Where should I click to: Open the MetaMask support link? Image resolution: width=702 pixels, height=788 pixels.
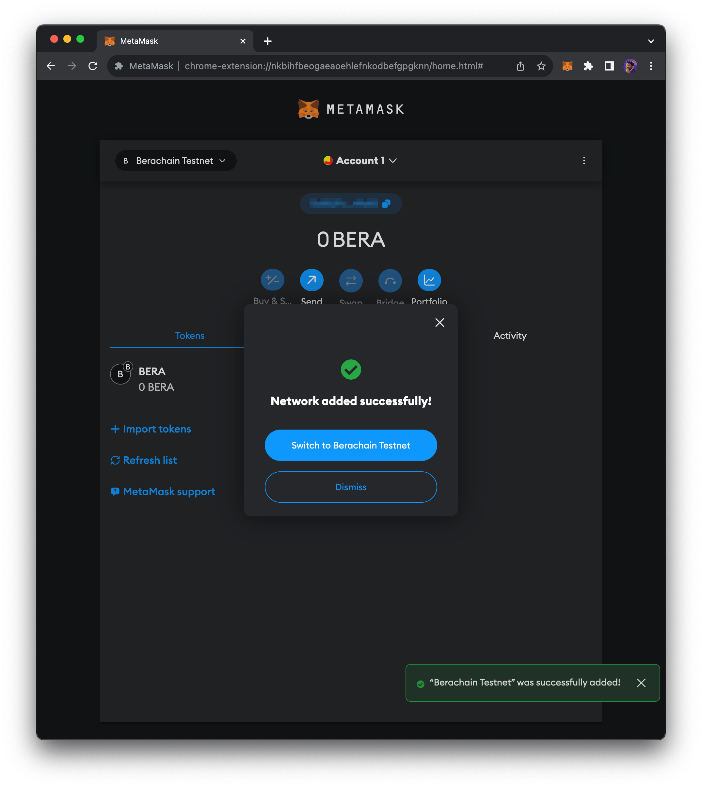tap(163, 492)
